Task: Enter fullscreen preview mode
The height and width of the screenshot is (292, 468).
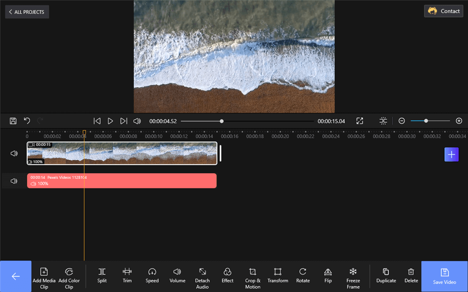Action: pyautogui.click(x=360, y=121)
